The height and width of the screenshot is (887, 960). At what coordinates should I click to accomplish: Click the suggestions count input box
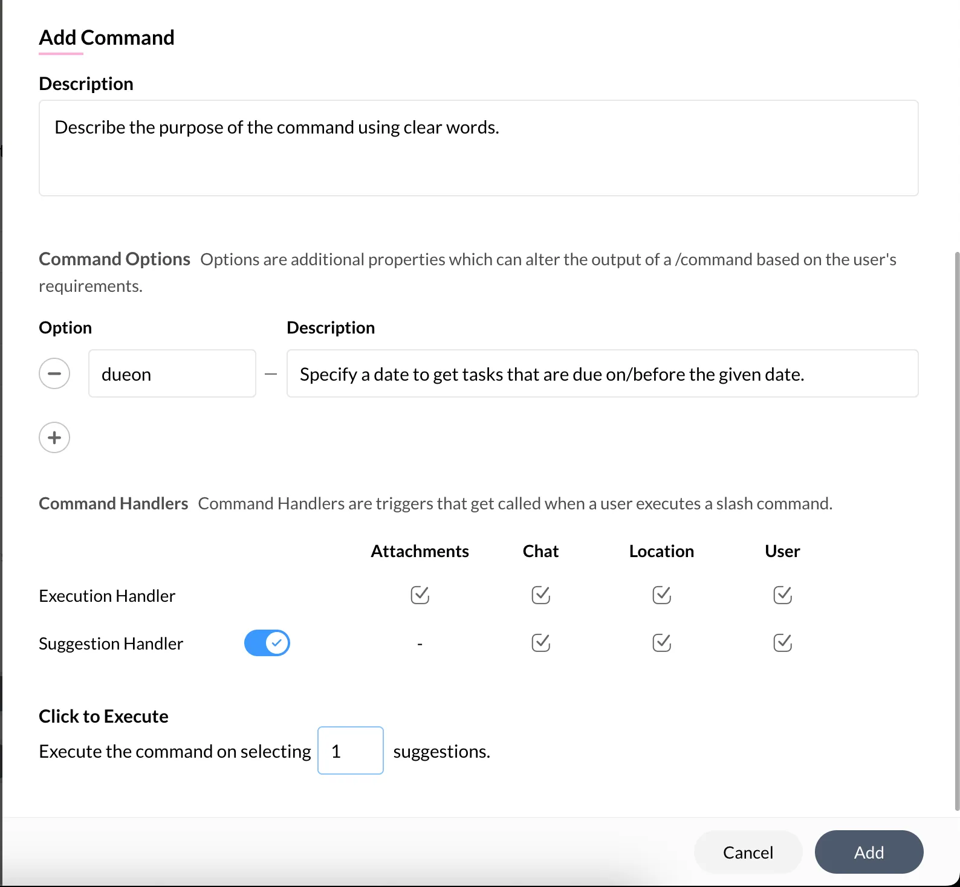coord(351,750)
